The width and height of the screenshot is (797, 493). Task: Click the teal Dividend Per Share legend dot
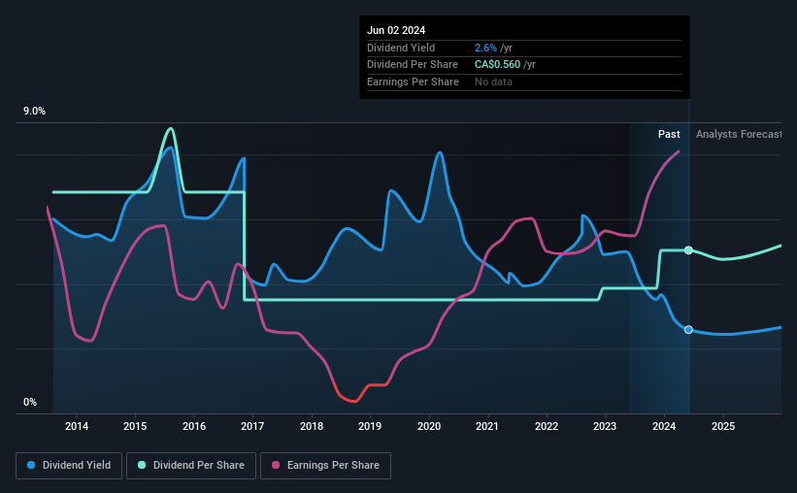coord(142,465)
